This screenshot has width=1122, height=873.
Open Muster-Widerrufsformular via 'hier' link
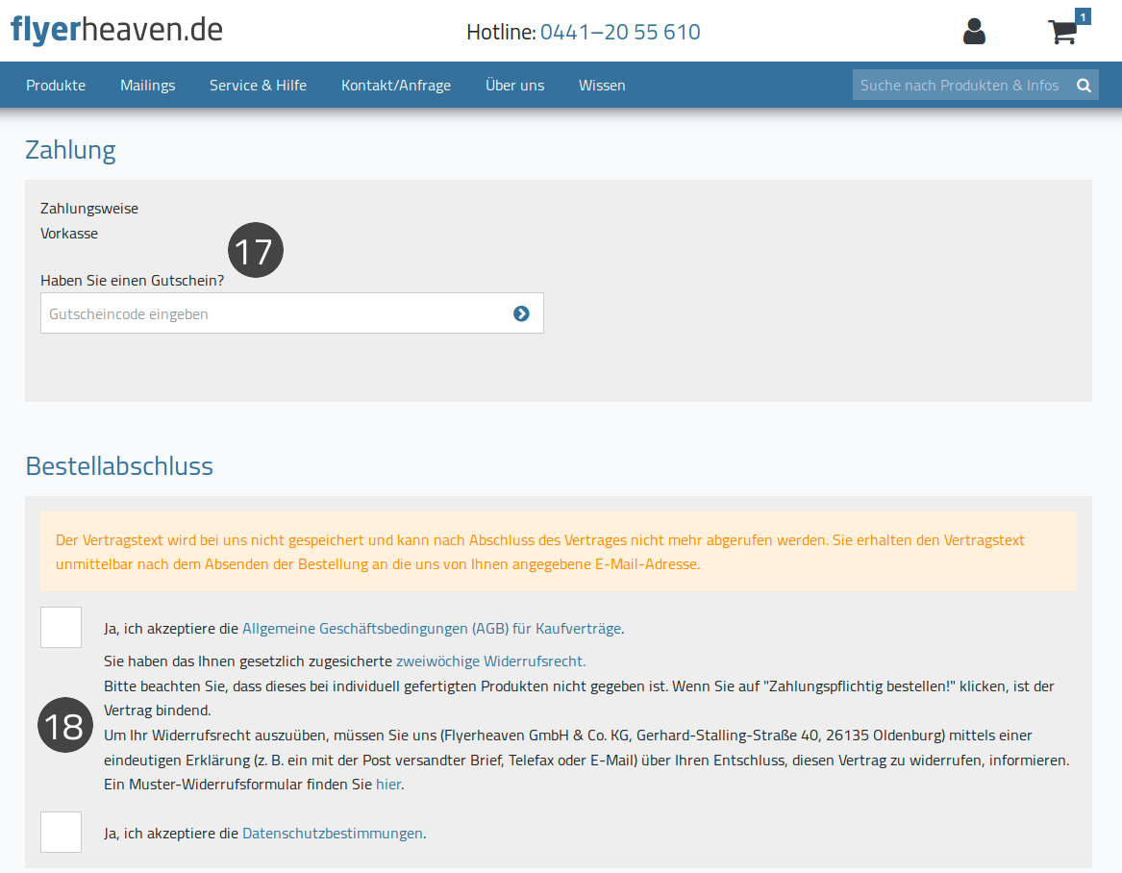387,785
